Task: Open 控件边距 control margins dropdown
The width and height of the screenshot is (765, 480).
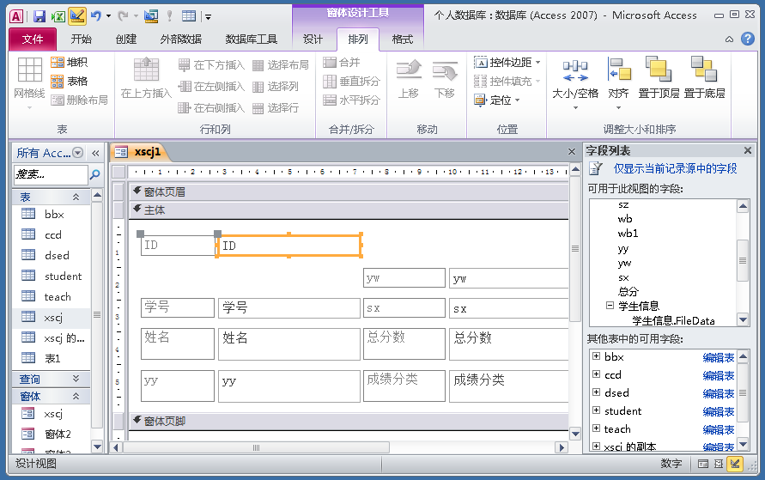Action: click(507, 63)
